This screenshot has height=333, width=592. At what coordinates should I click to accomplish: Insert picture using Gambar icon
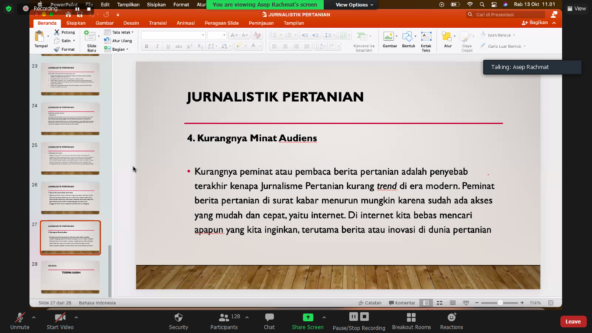(388, 36)
